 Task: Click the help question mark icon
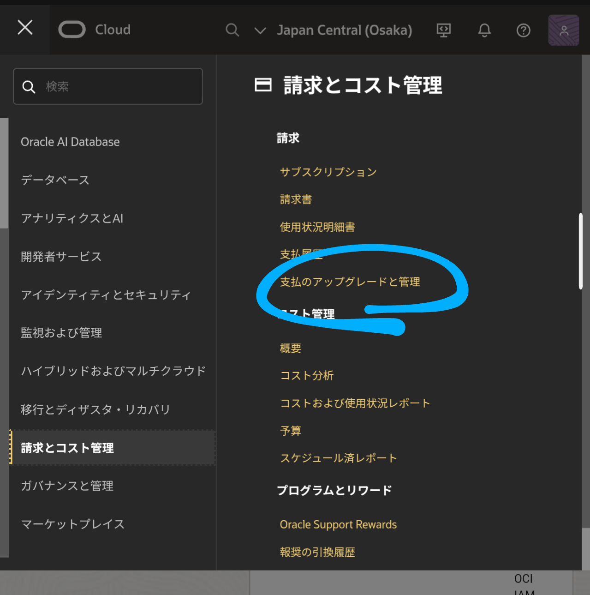[523, 30]
